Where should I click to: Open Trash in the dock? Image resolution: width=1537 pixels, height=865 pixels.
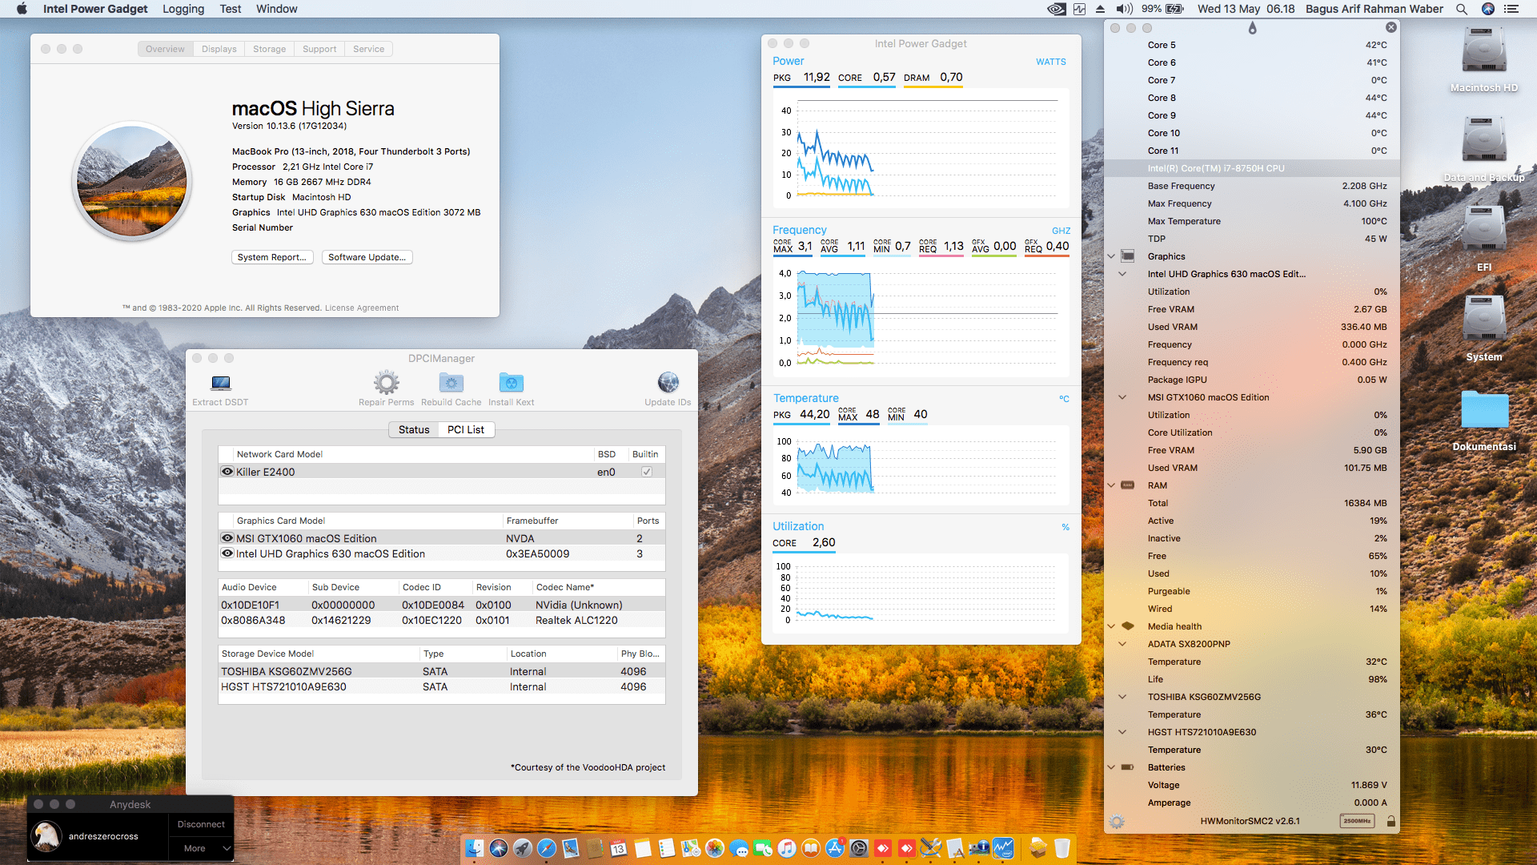1062,848
